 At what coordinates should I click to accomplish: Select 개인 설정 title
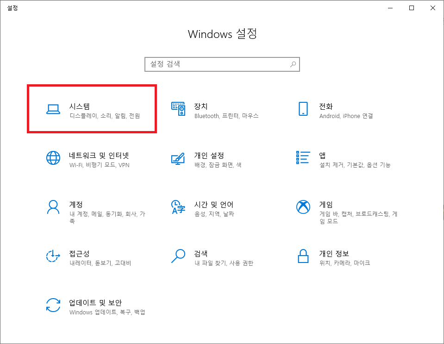[209, 156]
